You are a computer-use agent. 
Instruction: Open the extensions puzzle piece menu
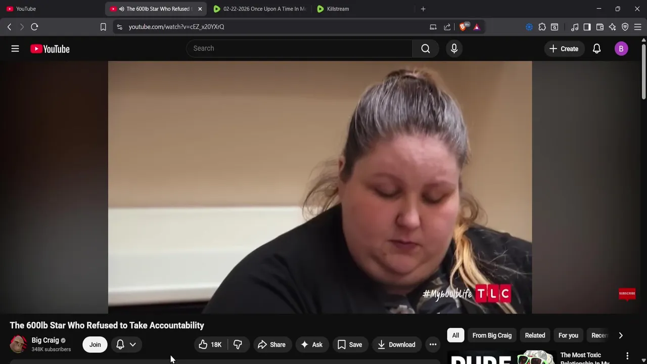pos(542,27)
